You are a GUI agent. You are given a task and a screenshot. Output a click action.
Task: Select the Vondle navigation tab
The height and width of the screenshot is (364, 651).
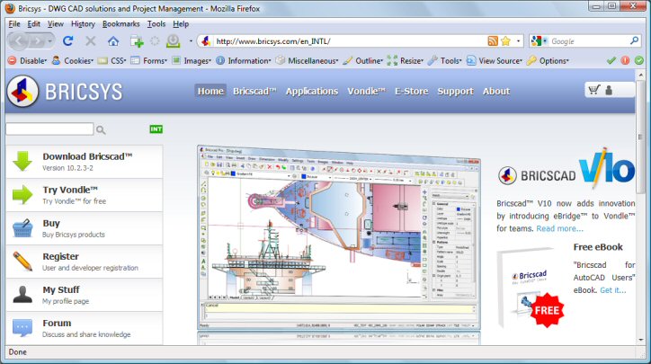coord(366,91)
